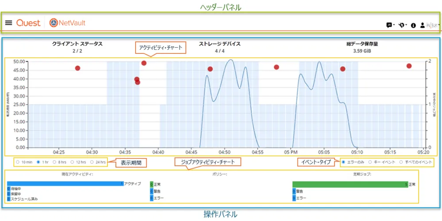Viewport: 442px width, 221px height.
Task: Open the hamburger navigation menu
Action: click(9, 23)
